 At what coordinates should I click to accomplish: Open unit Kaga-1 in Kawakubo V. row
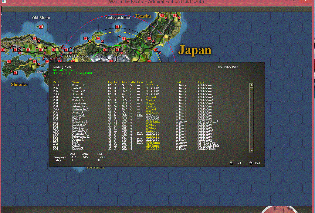pos(151,130)
